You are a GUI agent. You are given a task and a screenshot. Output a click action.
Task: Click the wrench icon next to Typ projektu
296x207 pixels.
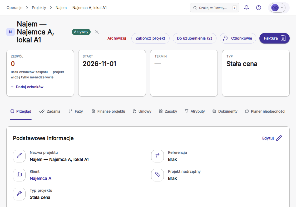[x=19, y=194]
